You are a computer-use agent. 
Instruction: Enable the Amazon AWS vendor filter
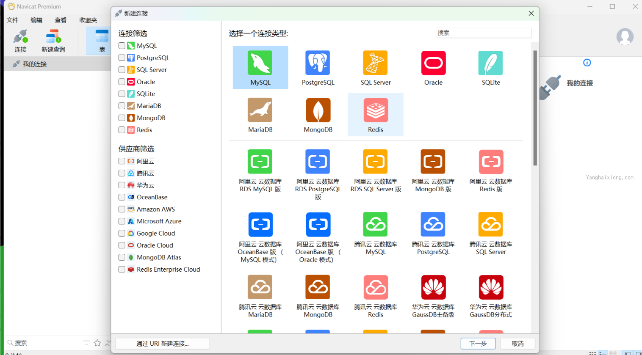[x=122, y=209]
